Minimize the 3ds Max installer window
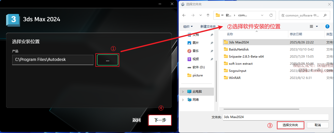Image resolution: width=334 pixels, height=133 pixels. point(160,4)
